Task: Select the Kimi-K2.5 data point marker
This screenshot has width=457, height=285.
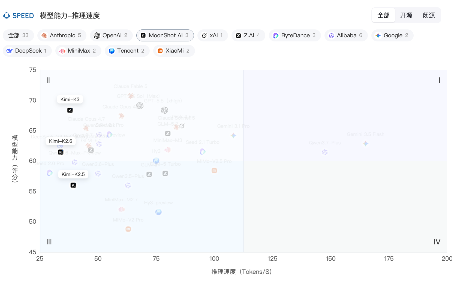Action: click(x=73, y=185)
